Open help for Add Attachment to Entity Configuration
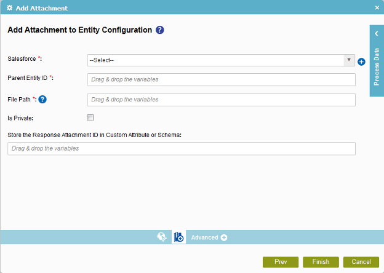The height and width of the screenshot is (273, 384). coord(159,30)
